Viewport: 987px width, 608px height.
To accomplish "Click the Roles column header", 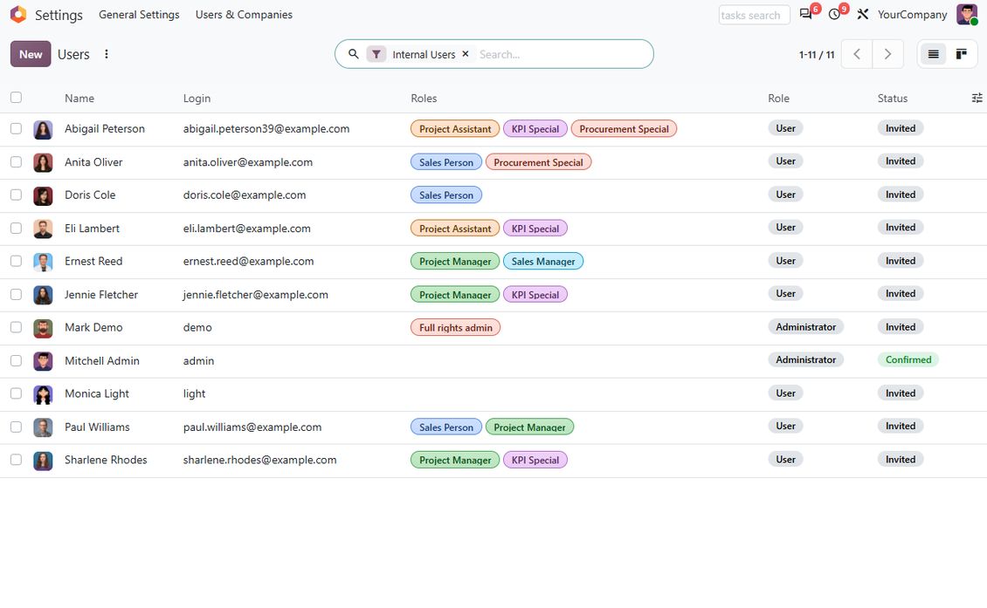I will pos(424,98).
